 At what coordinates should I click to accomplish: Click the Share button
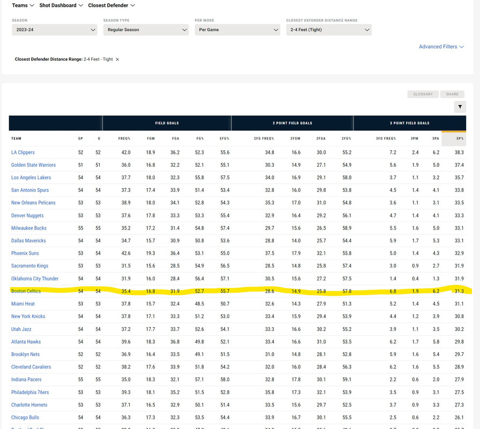click(x=452, y=94)
